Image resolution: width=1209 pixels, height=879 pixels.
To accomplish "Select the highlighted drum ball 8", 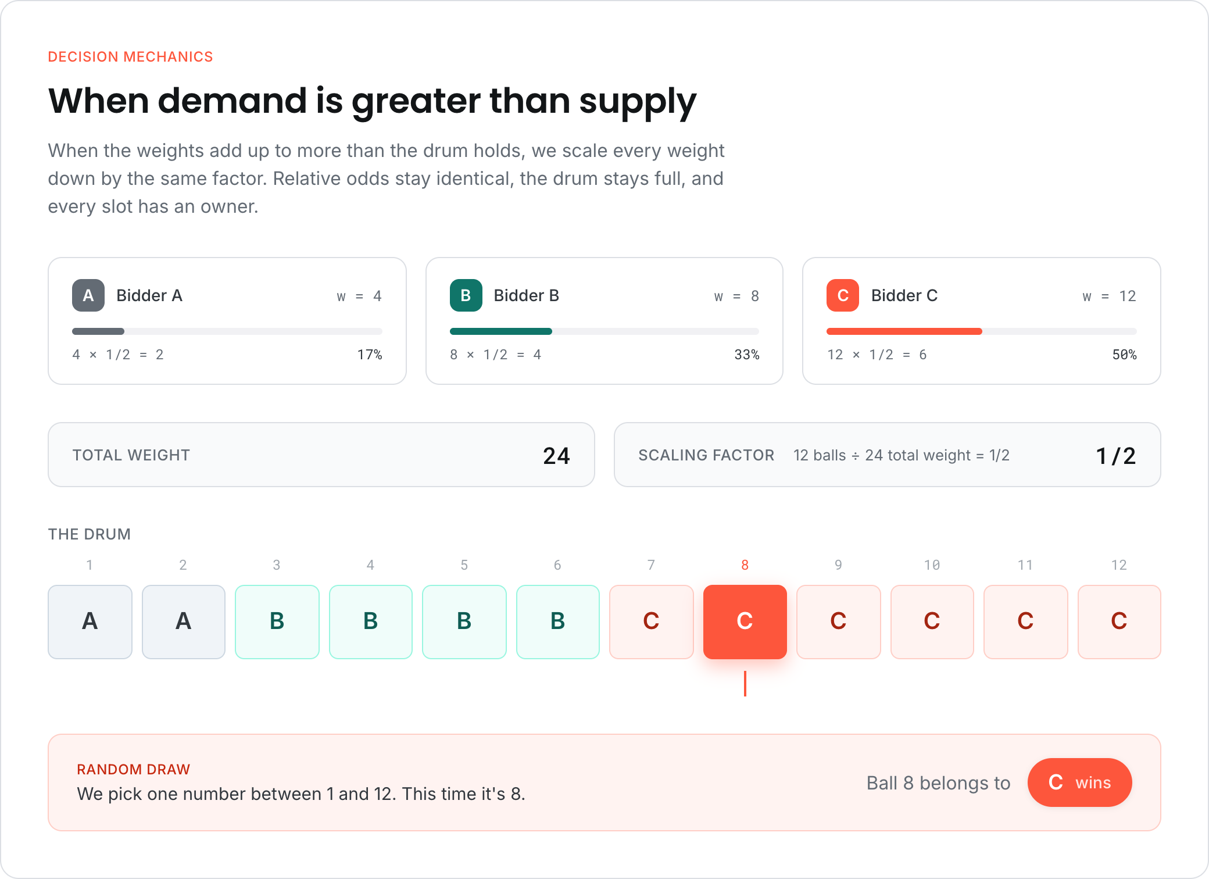I will 745,621.
